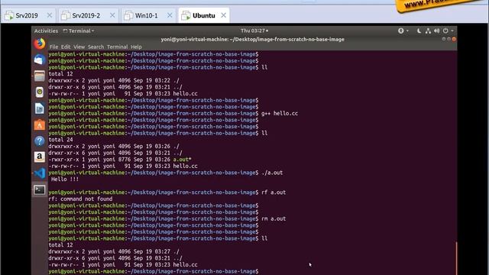Click the 'rf a.out' command text
Viewport: 489px width, 275px height.
274,192
